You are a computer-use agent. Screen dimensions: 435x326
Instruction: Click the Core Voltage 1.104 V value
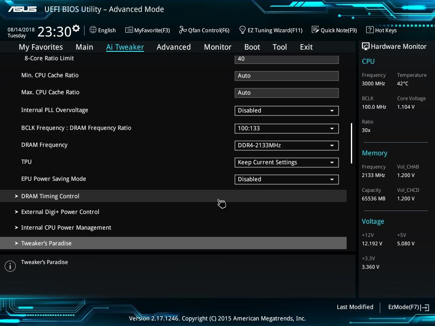[406, 107]
